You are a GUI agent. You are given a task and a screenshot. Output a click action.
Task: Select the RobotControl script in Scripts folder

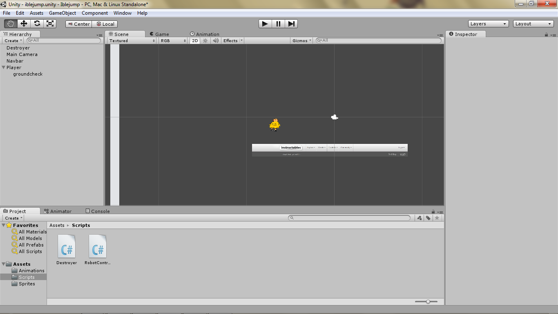pyautogui.click(x=98, y=247)
